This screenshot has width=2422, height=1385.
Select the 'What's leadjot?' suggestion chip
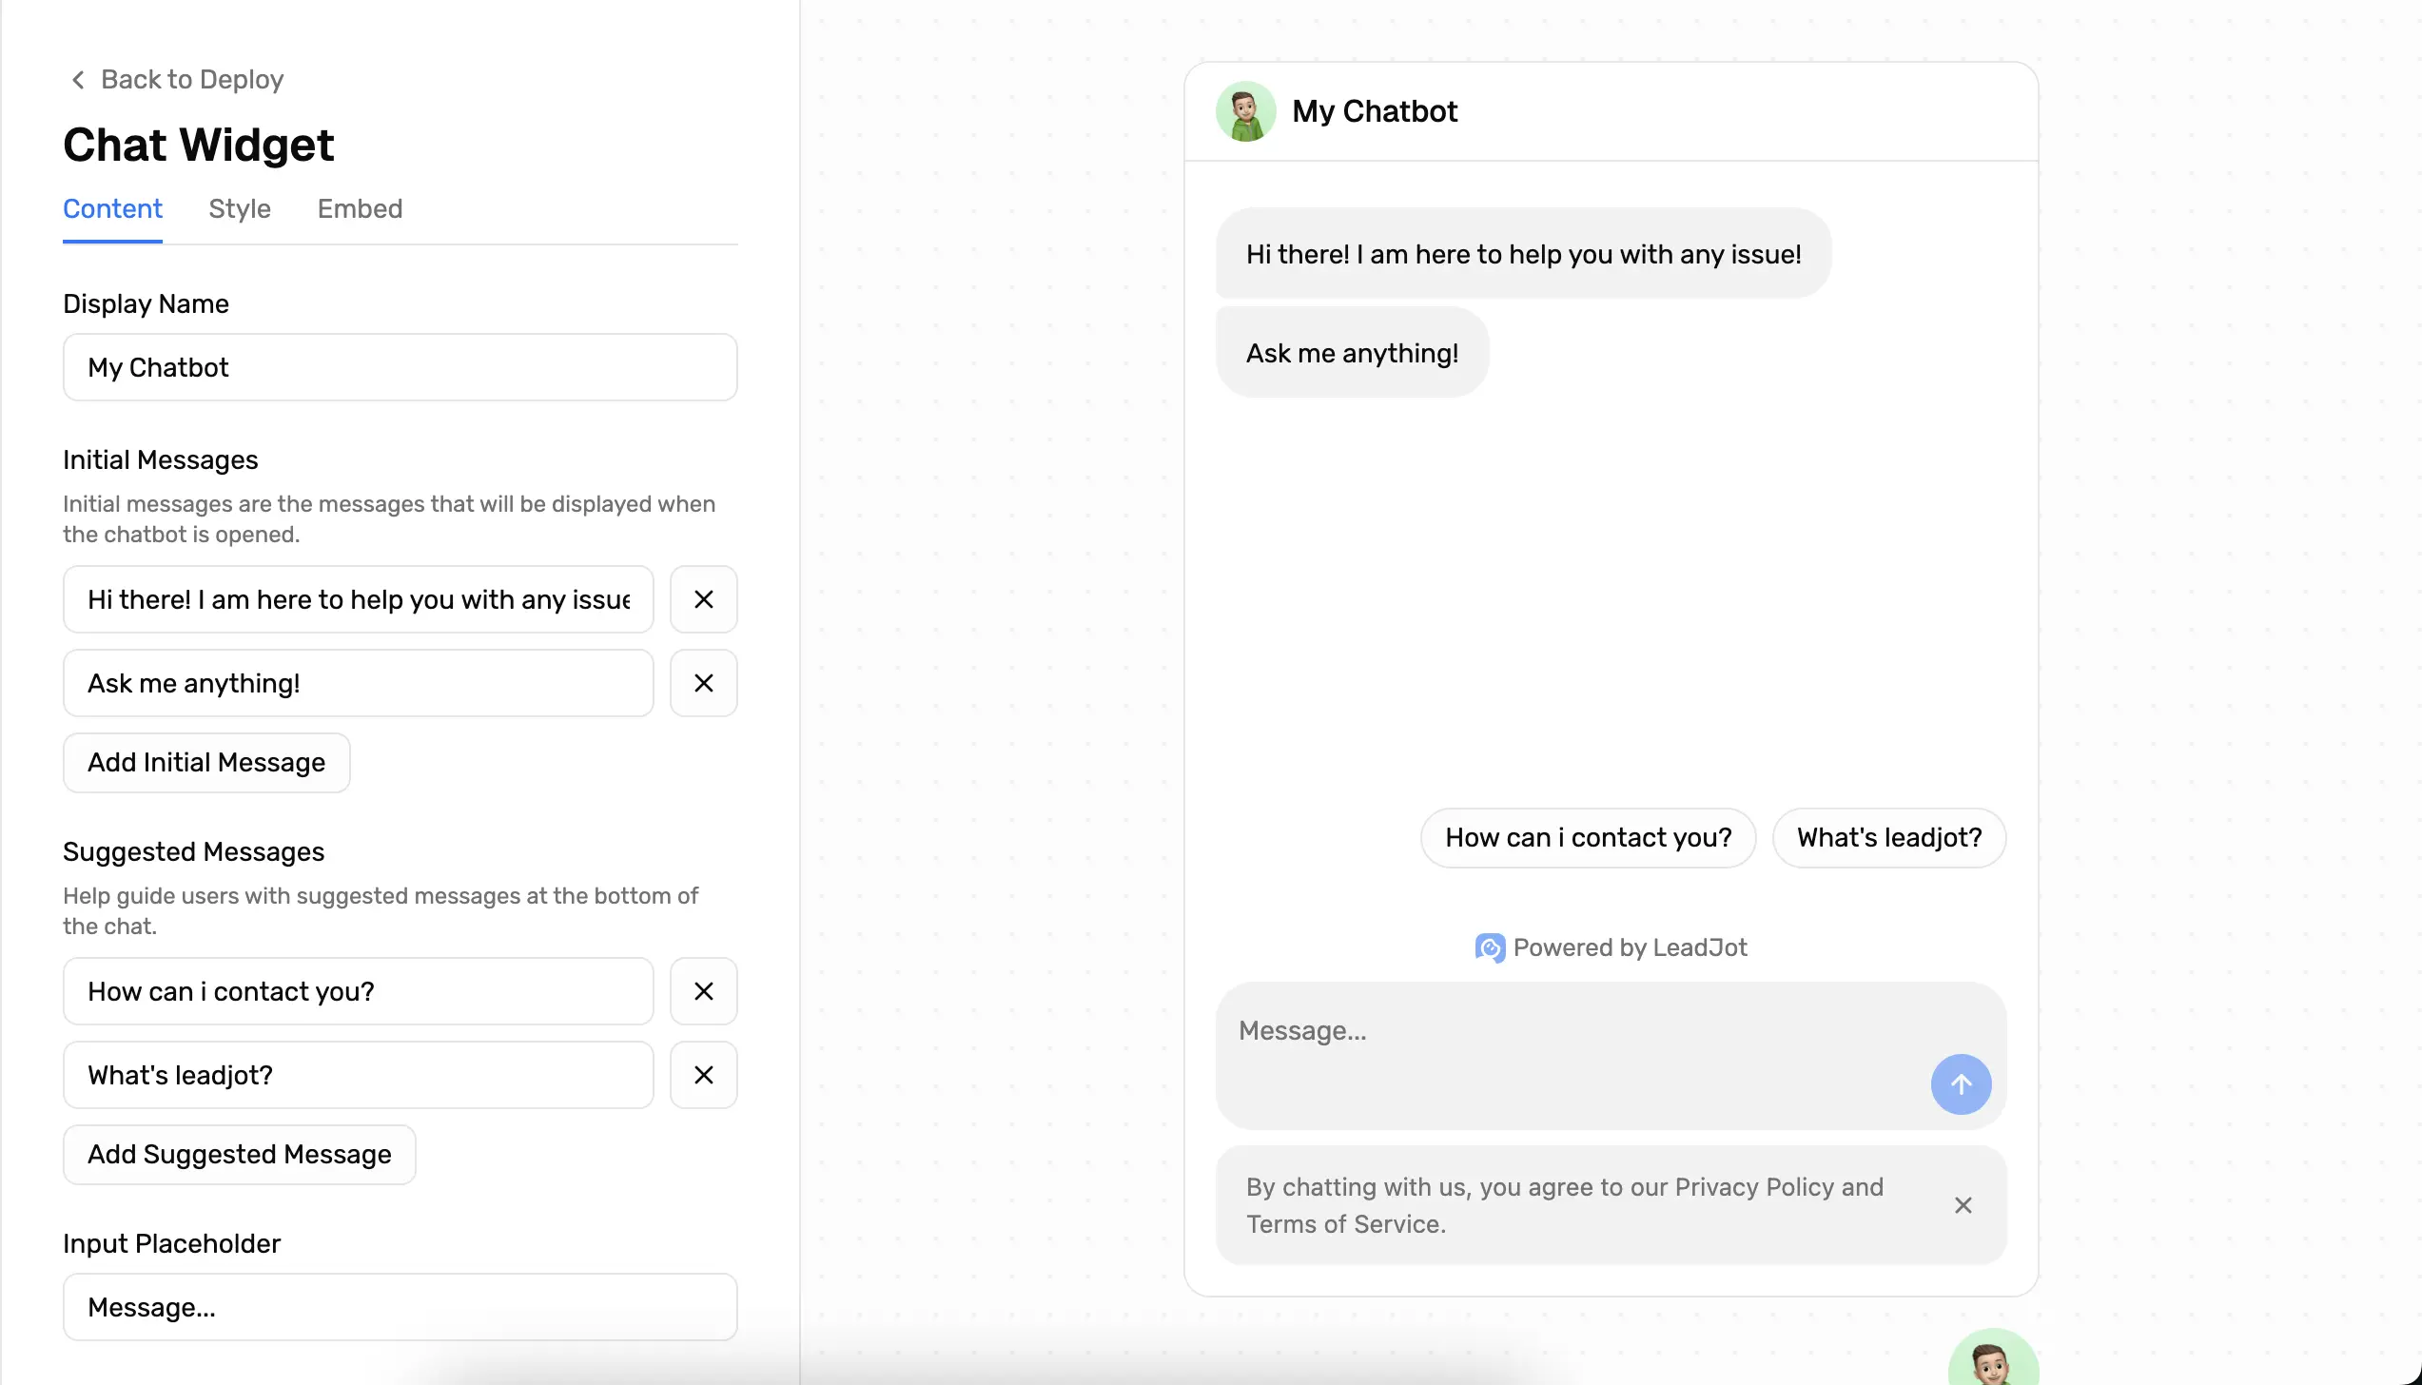tap(1889, 837)
